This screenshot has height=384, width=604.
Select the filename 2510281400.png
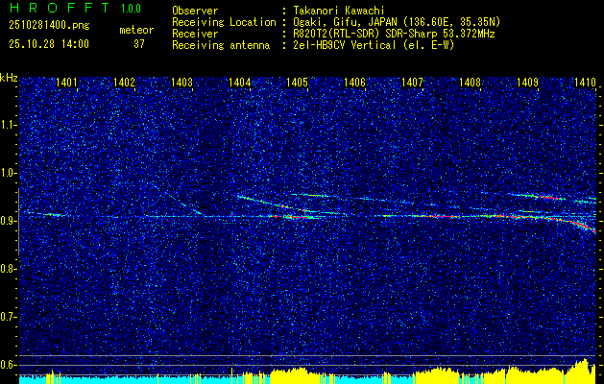[49, 26]
